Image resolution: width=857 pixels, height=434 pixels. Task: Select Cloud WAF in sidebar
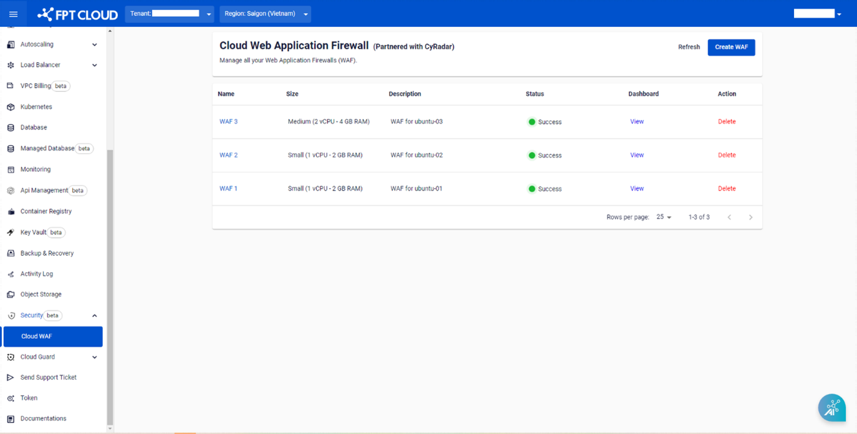(x=52, y=336)
